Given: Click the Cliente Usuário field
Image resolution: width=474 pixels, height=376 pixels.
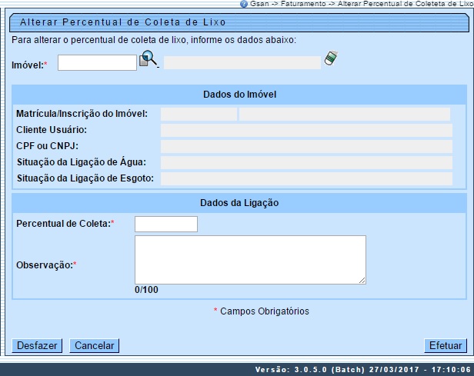Looking at the screenshot, I should click(x=305, y=131).
